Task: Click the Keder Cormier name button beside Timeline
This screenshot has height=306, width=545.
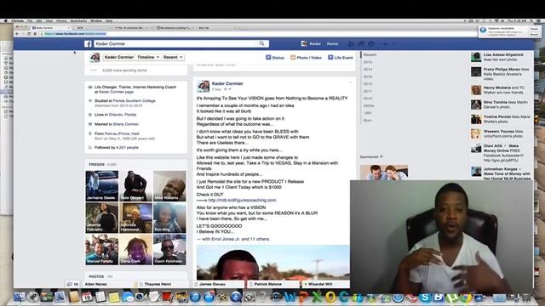Action: [119, 57]
